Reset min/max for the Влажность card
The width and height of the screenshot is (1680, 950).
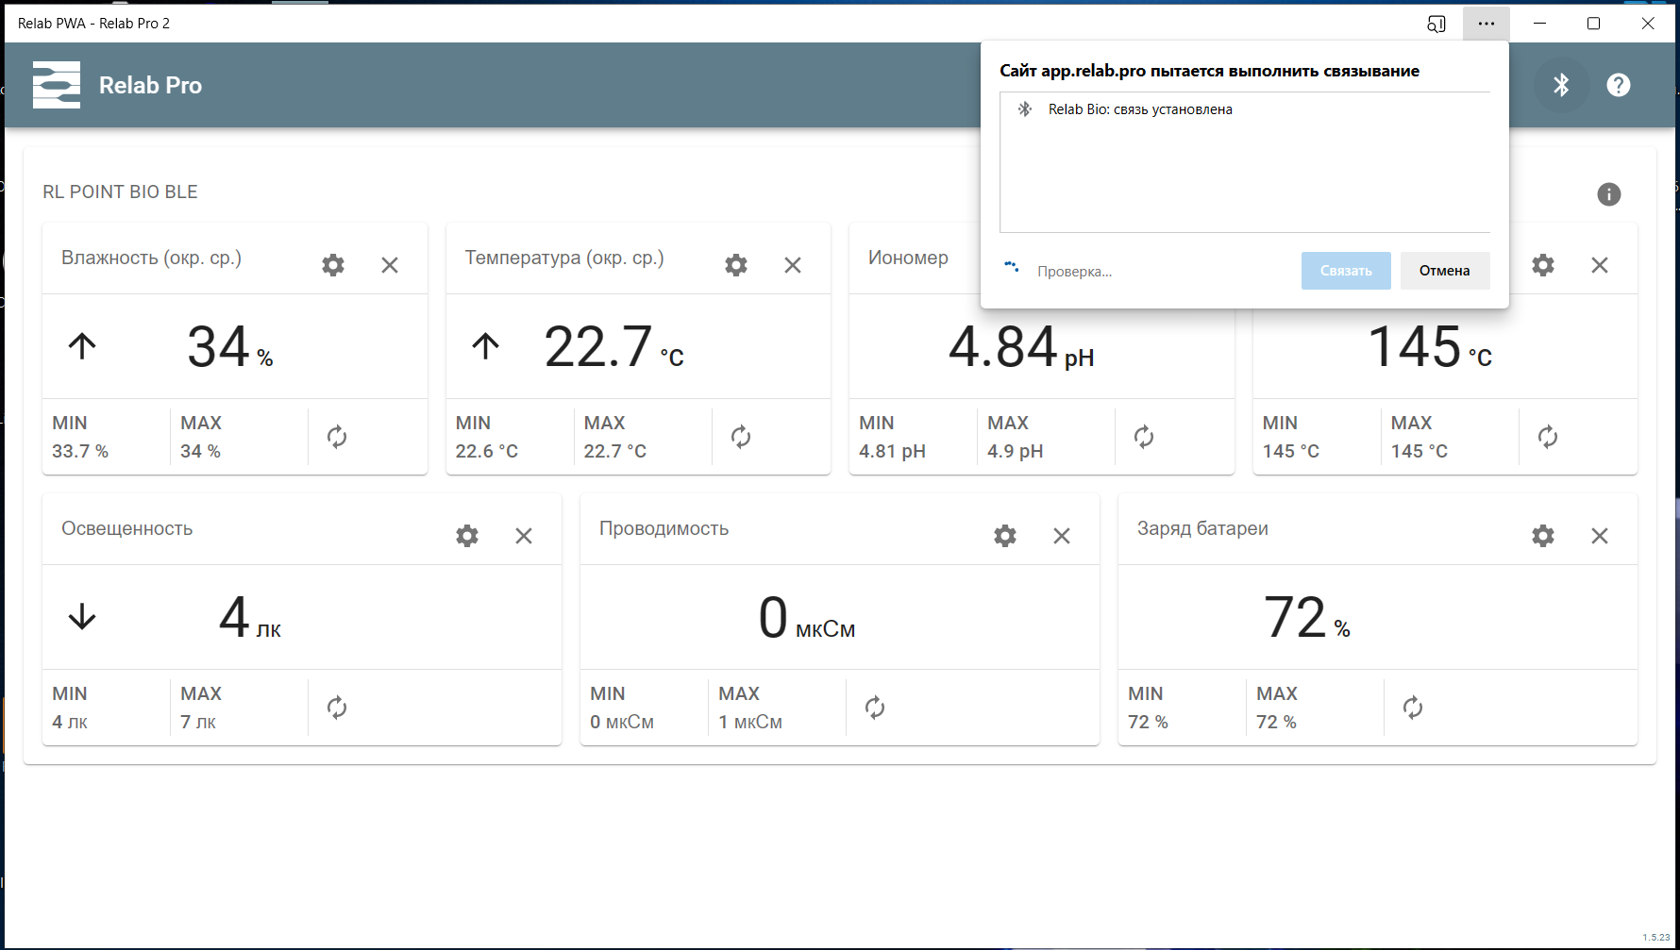[x=337, y=437]
